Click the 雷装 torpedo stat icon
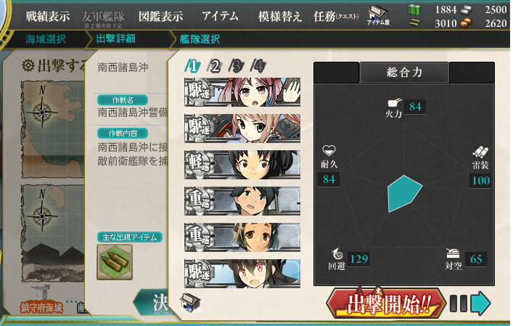The height and width of the screenshot is (326, 513). 480,152
